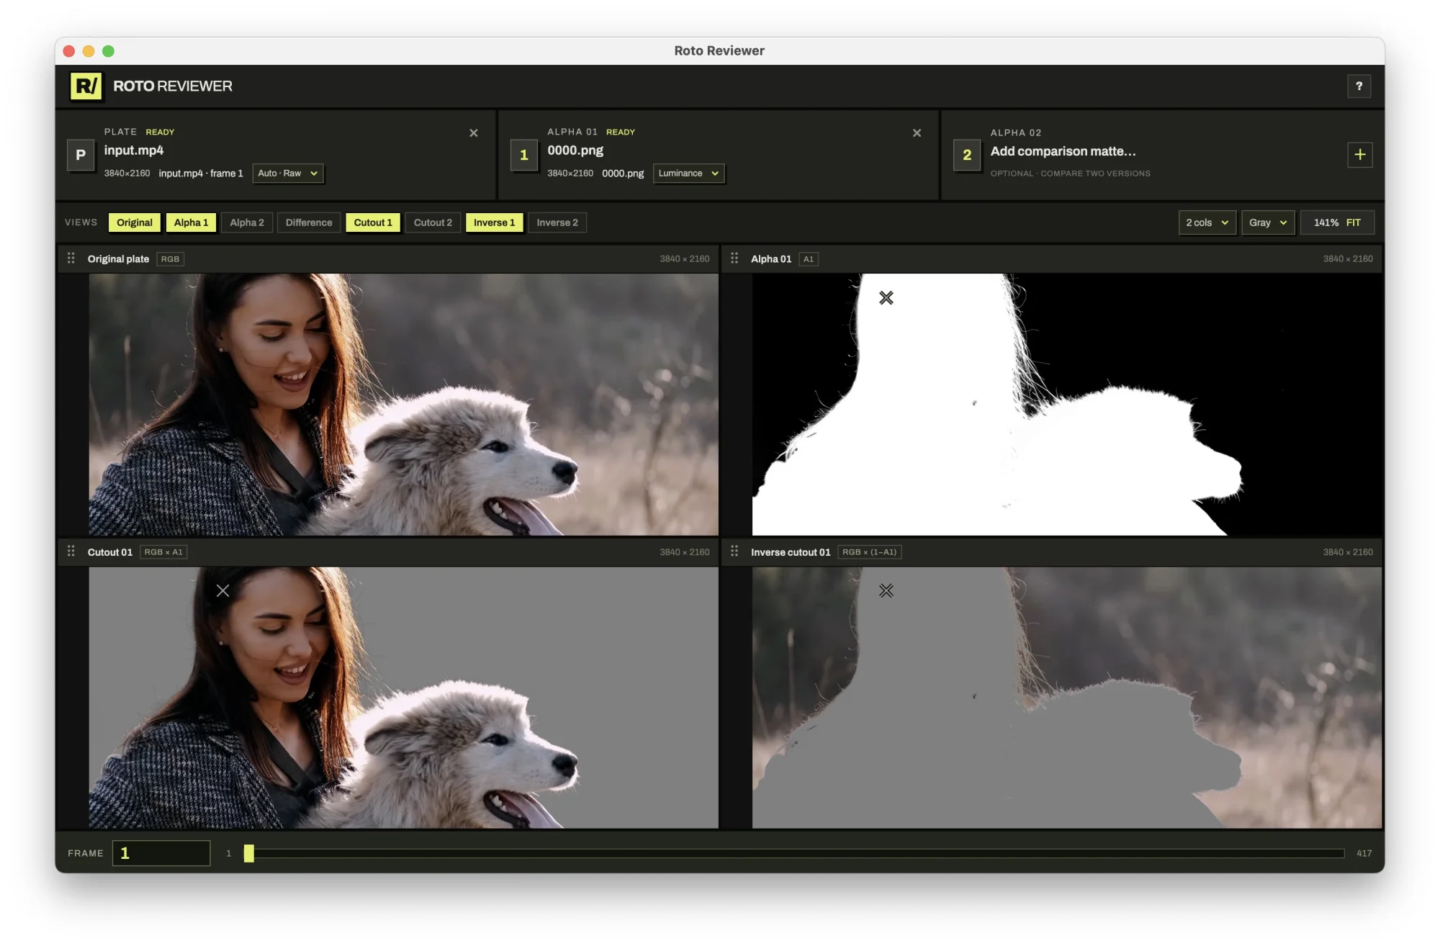Click the P plate slot badge

81,155
